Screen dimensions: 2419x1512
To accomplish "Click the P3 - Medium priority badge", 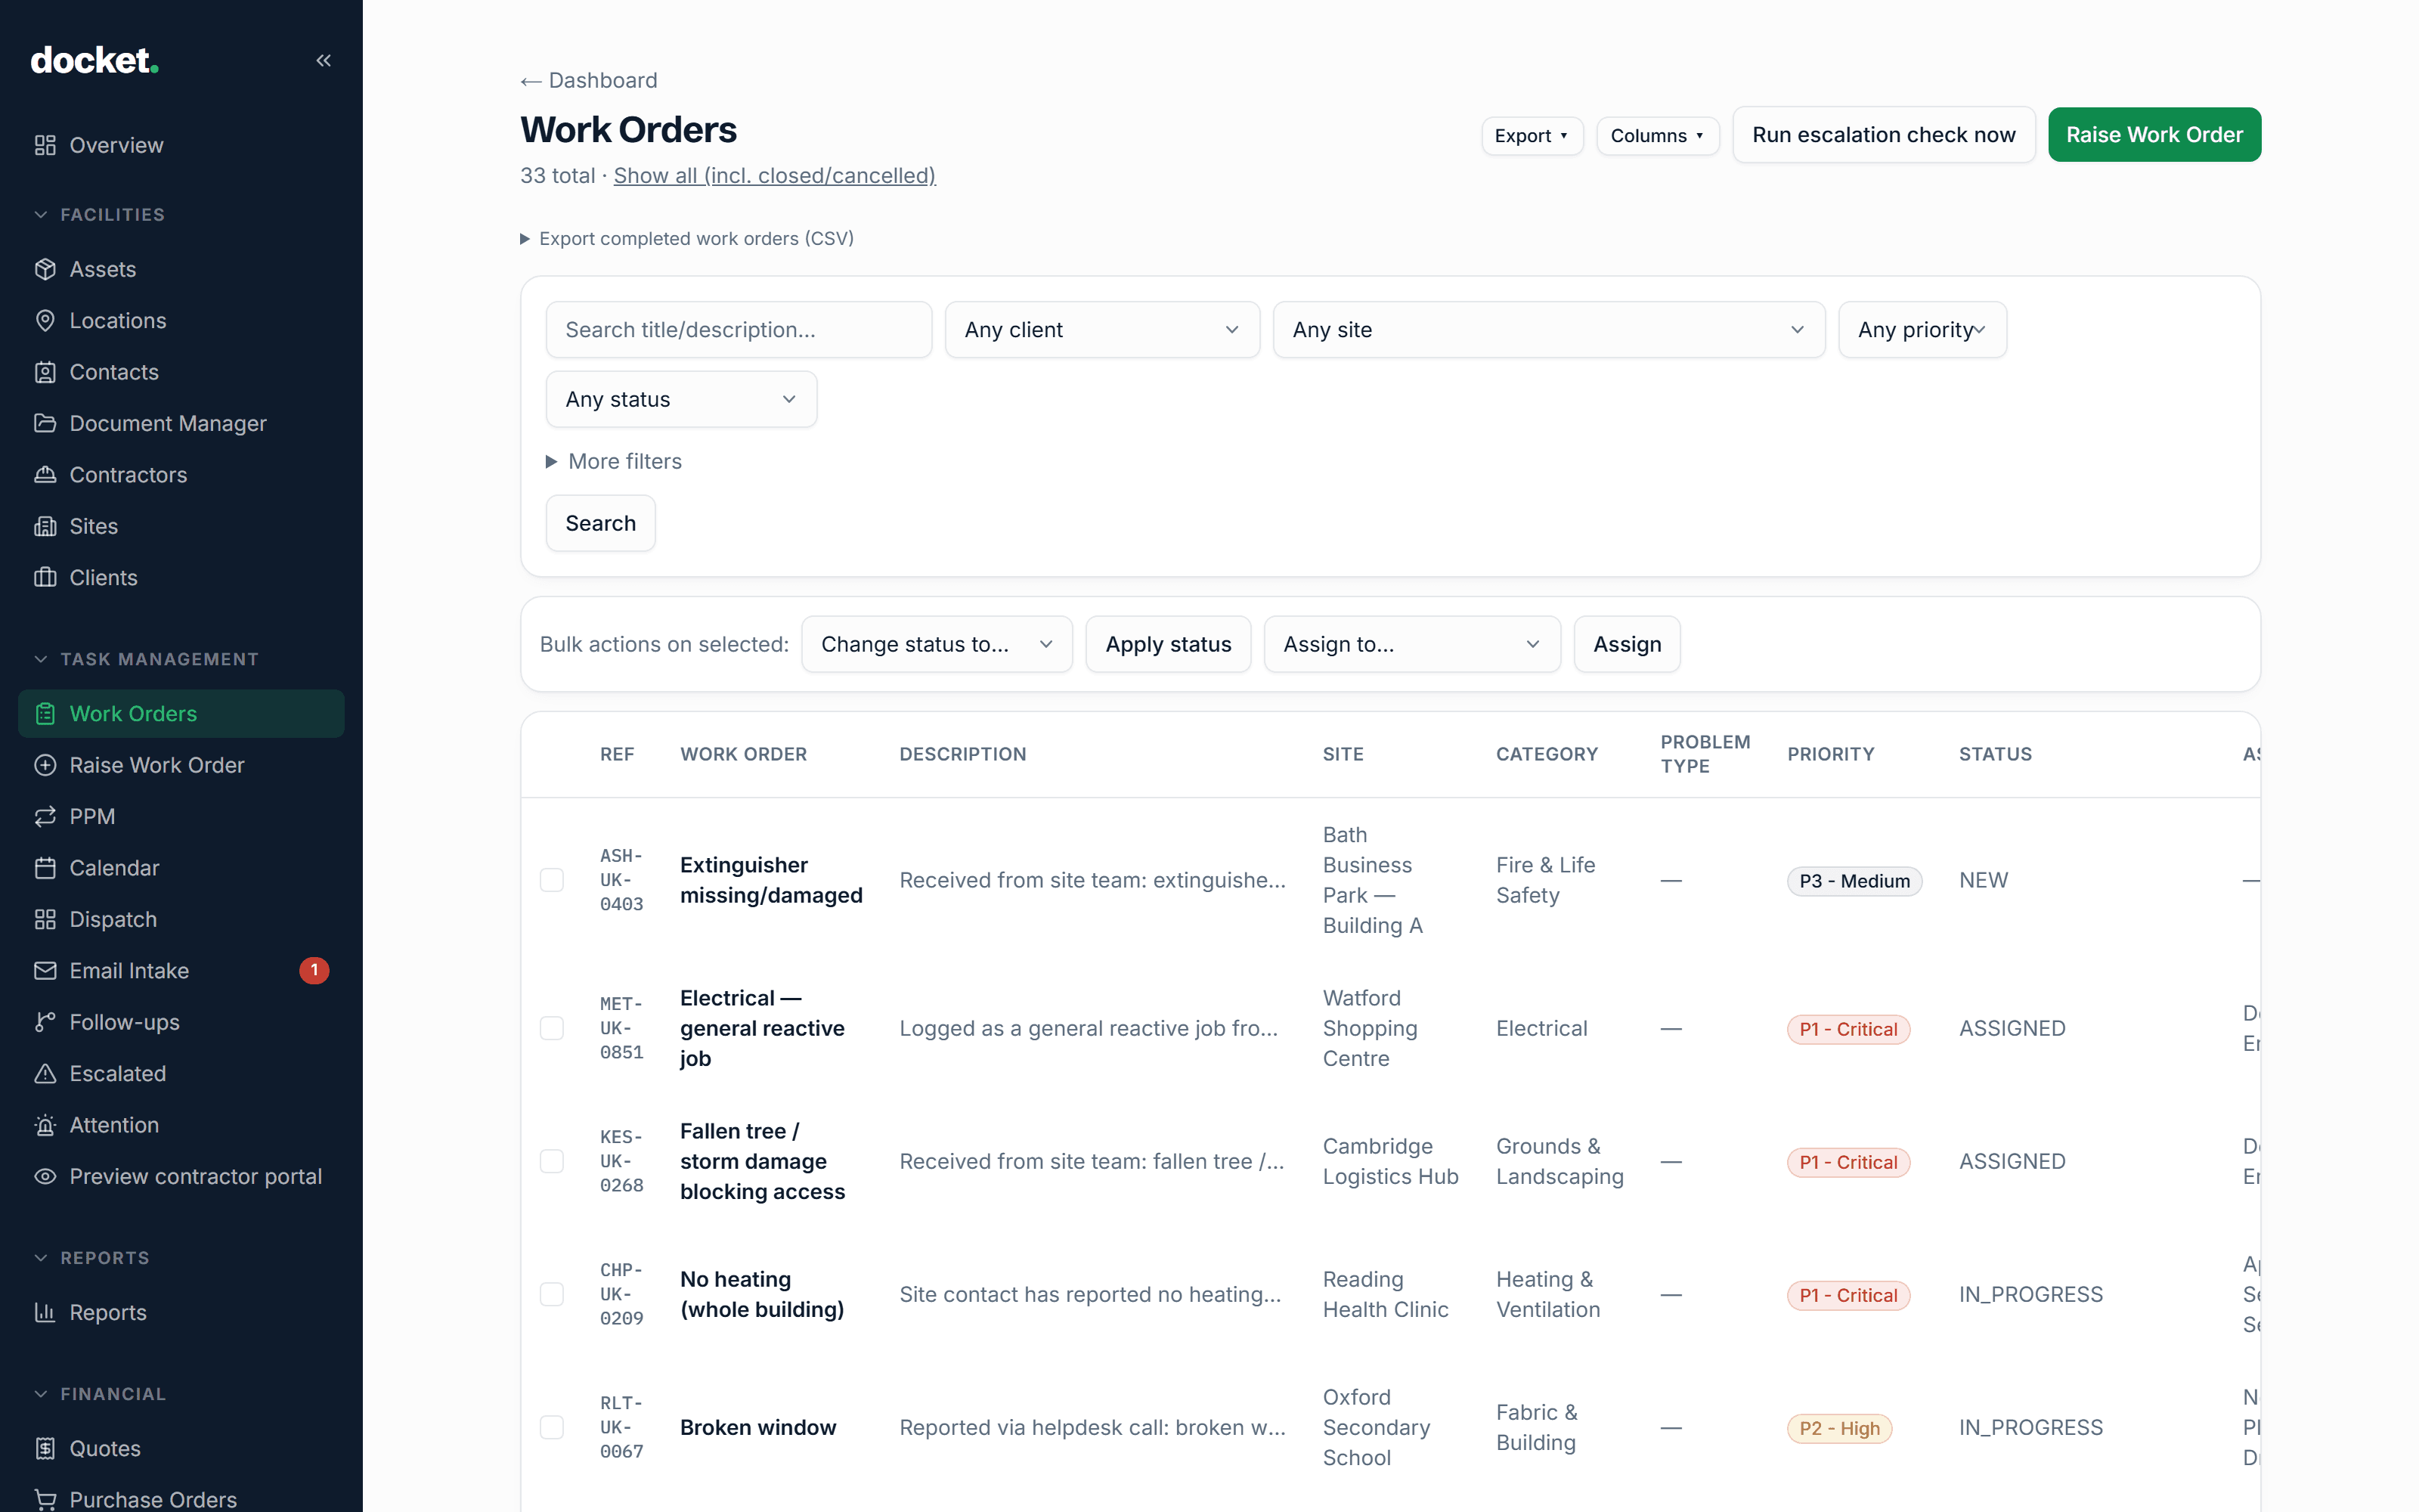I will pyautogui.click(x=1854, y=880).
